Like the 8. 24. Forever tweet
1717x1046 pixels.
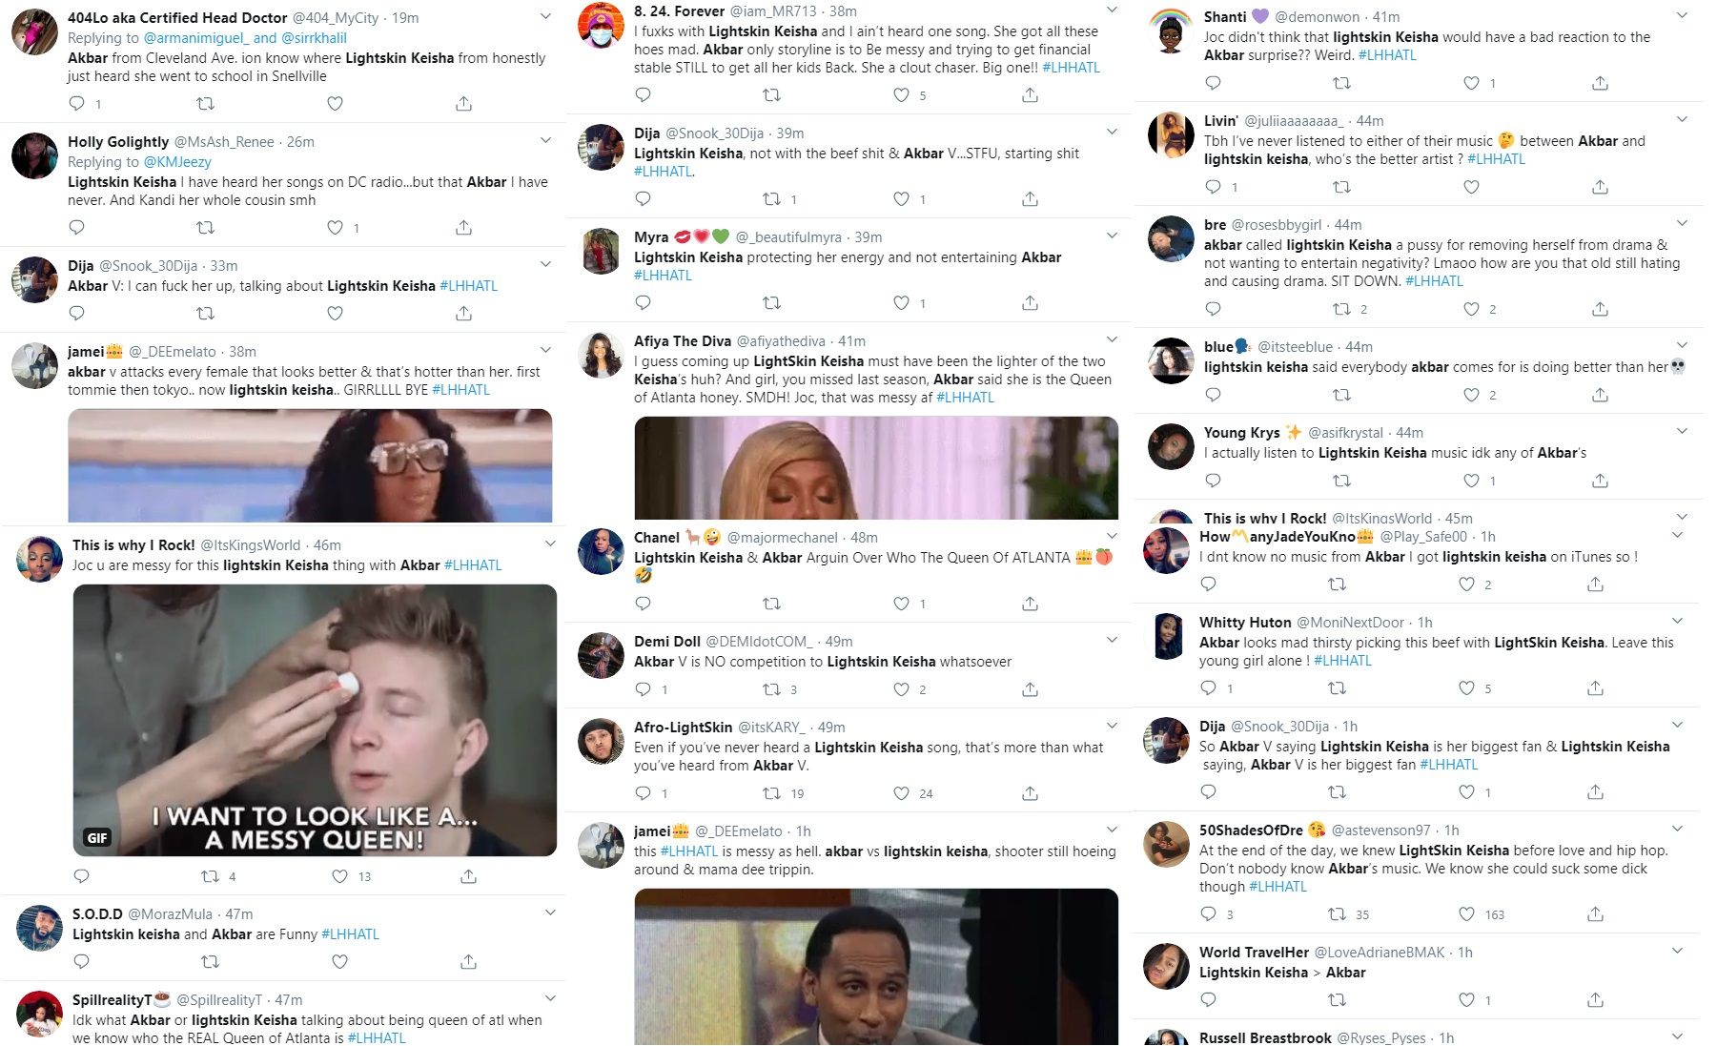(901, 95)
